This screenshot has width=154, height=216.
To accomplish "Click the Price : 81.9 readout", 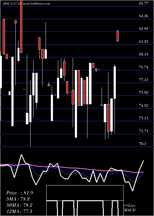I will click(x=19, y=193).
